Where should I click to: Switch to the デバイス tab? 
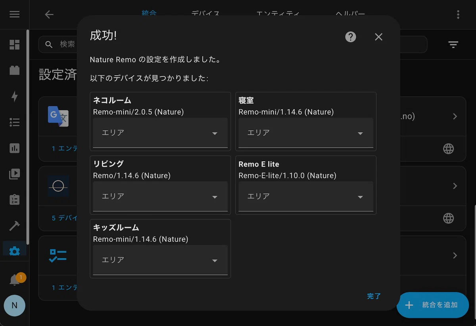point(205,13)
